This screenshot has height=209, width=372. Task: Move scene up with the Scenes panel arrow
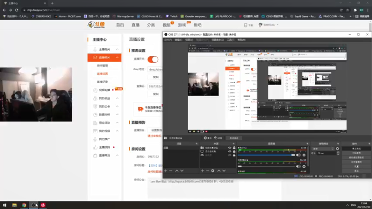tap(177, 170)
